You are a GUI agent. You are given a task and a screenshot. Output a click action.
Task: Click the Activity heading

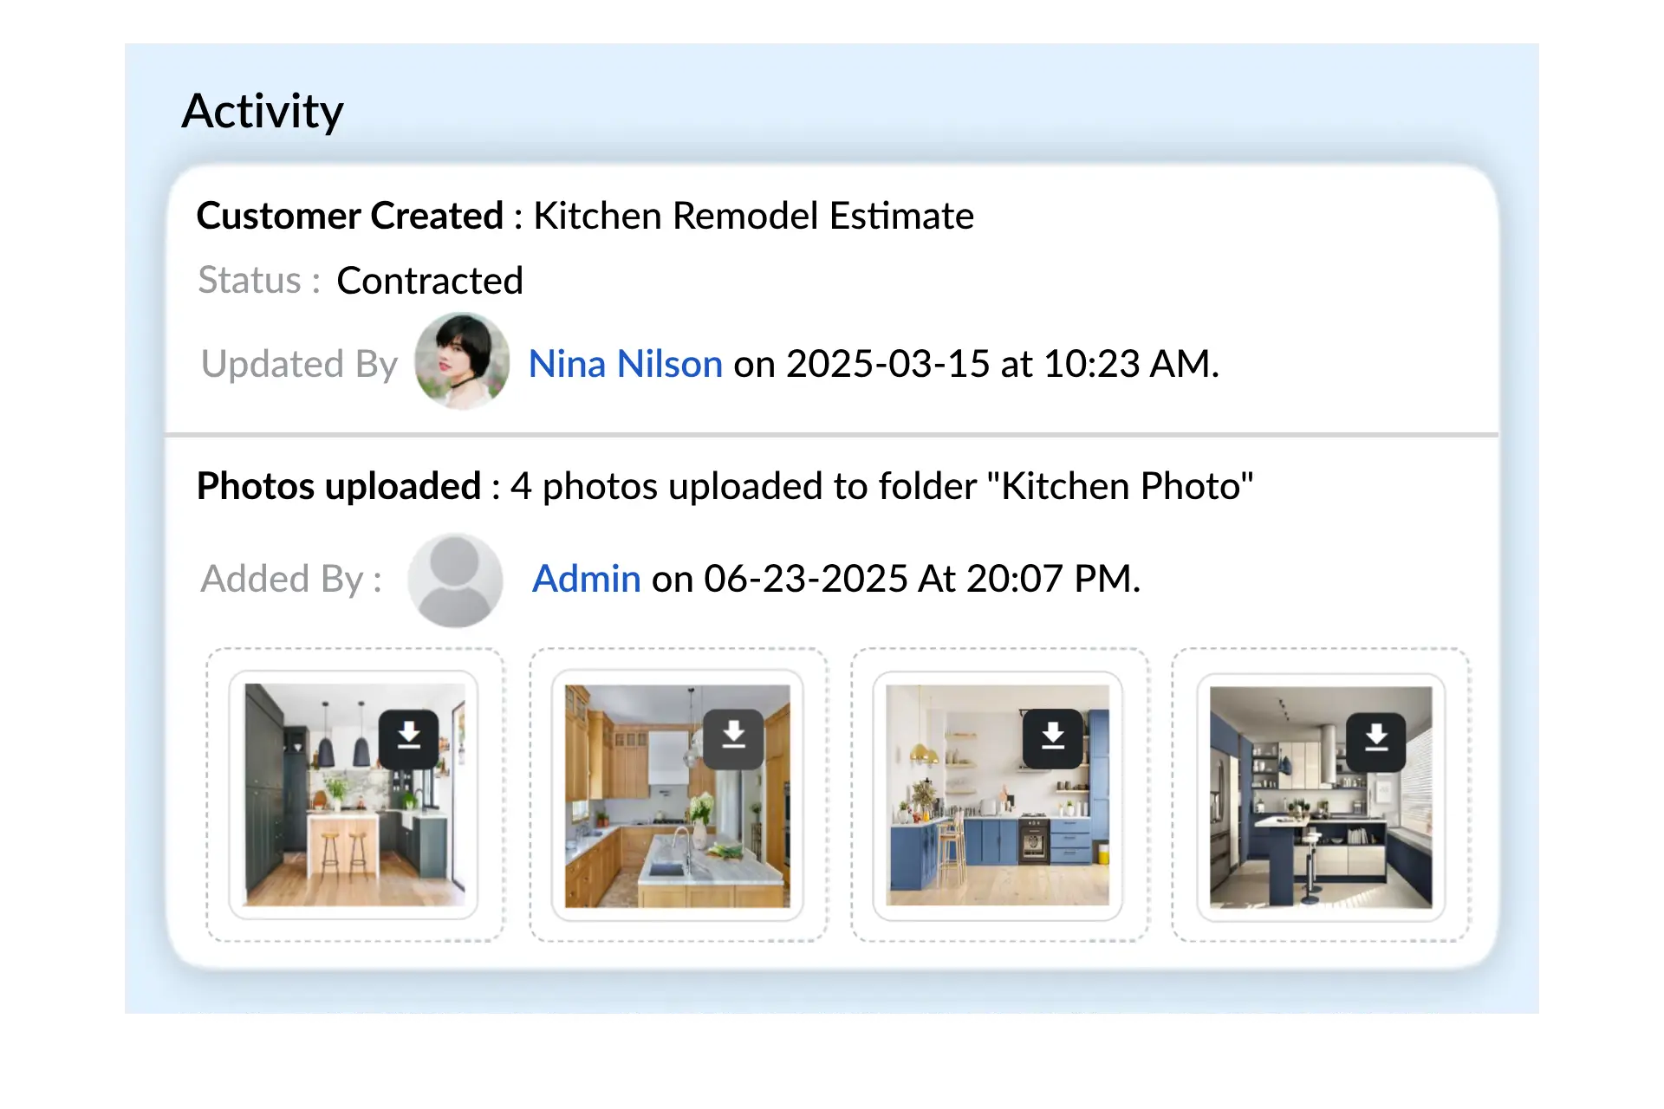[263, 111]
